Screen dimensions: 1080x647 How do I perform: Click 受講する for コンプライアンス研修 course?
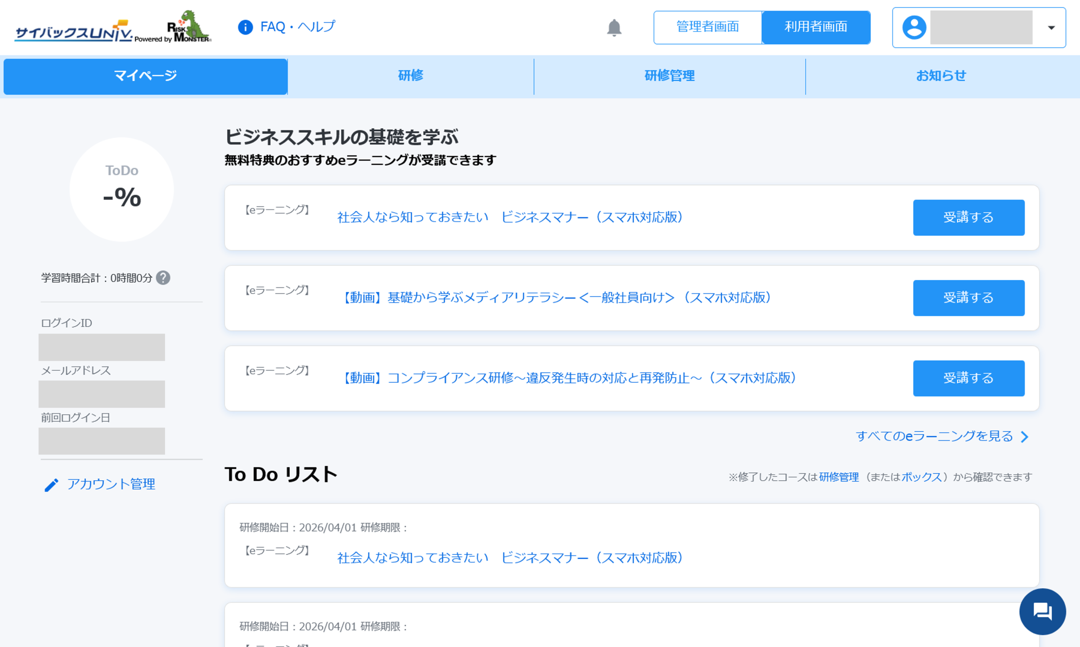[969, 378]
